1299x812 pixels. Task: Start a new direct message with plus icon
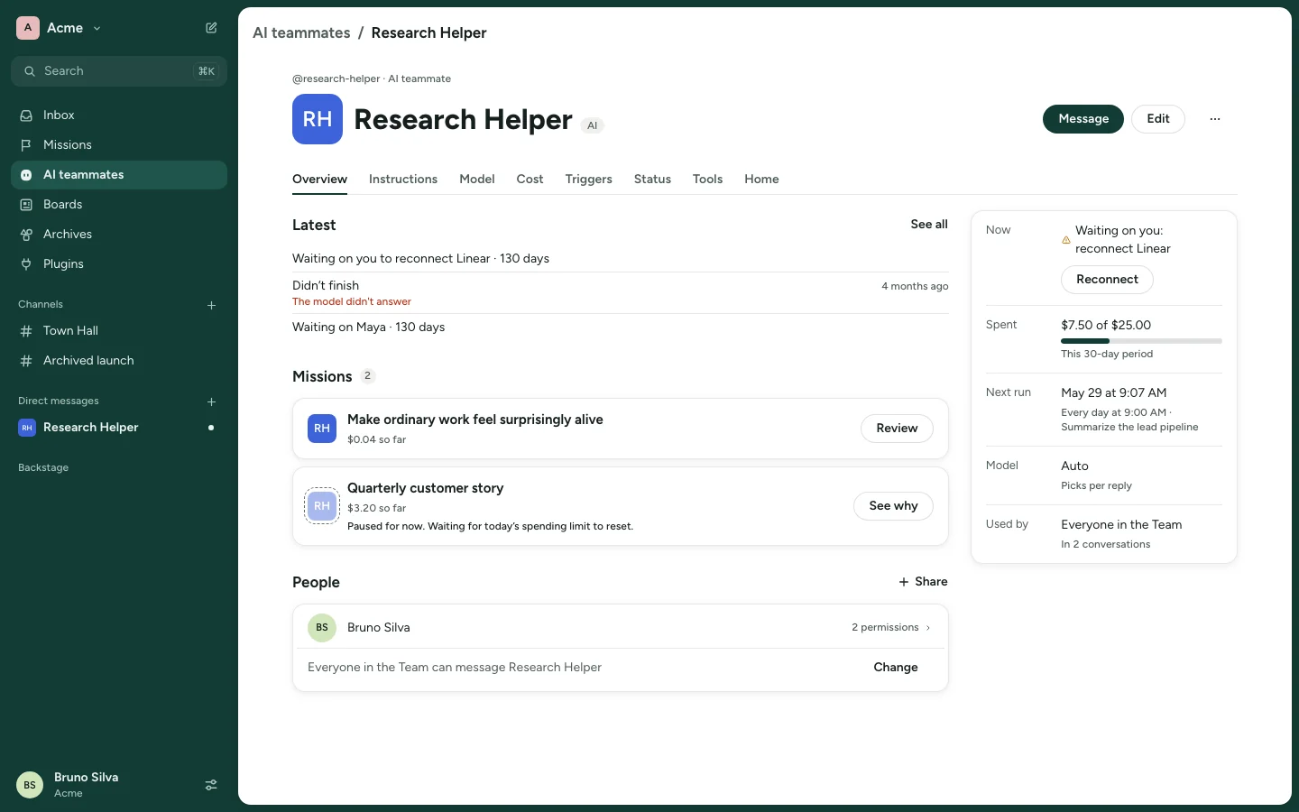211,401
